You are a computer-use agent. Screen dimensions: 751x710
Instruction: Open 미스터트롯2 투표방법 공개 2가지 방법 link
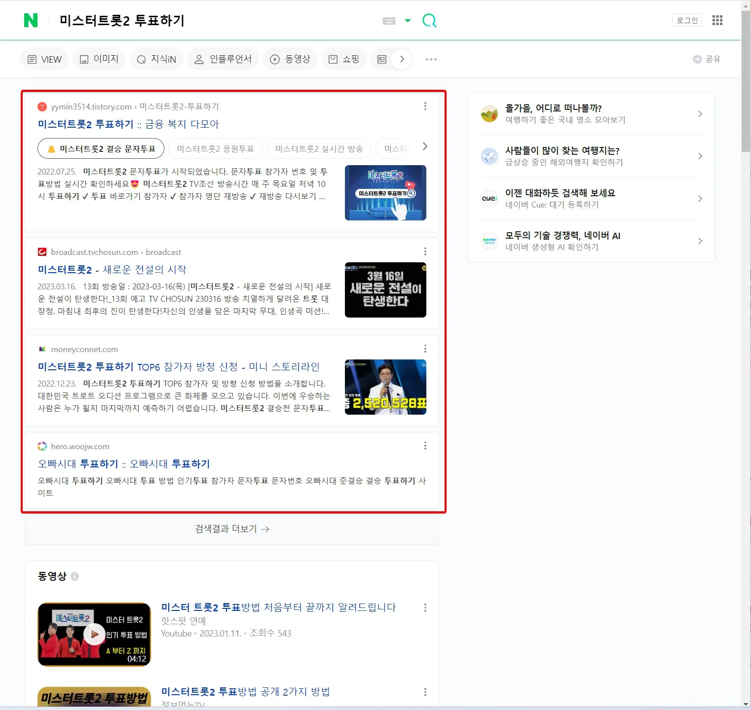[245, 691]
